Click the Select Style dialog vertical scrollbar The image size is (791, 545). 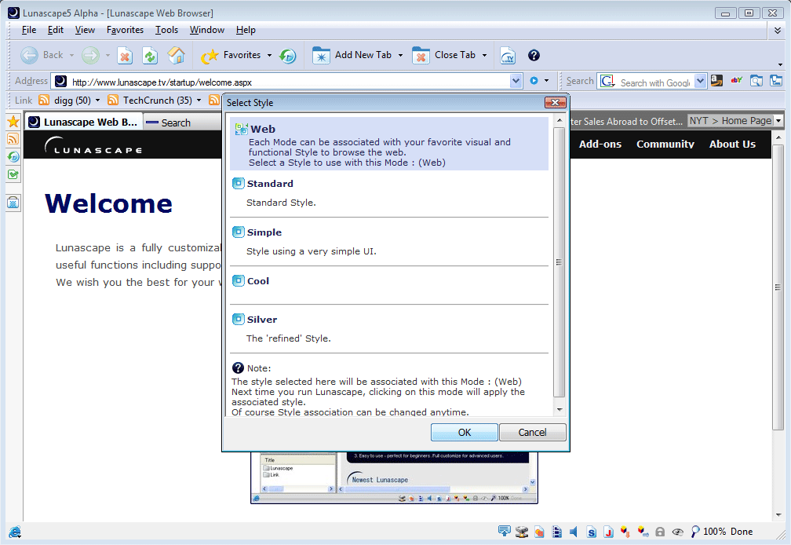[x=559, y=263]
